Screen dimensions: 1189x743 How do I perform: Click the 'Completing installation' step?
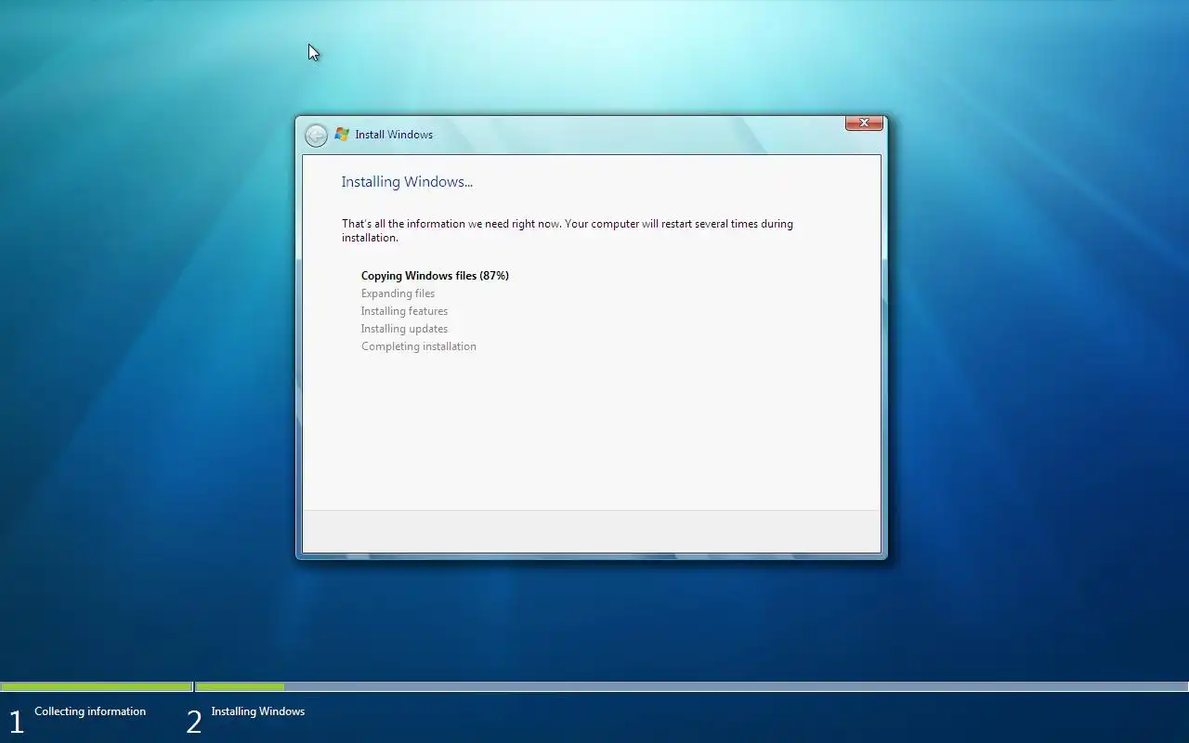[418, 346]
